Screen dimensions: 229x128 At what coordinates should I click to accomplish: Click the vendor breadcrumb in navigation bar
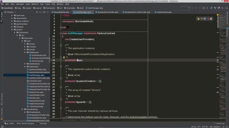click(x=27, y=8)
